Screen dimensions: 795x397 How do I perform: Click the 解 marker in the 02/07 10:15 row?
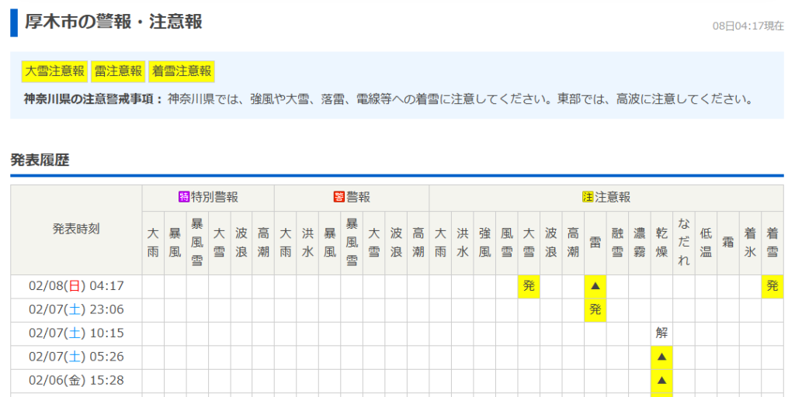[661, 333]
